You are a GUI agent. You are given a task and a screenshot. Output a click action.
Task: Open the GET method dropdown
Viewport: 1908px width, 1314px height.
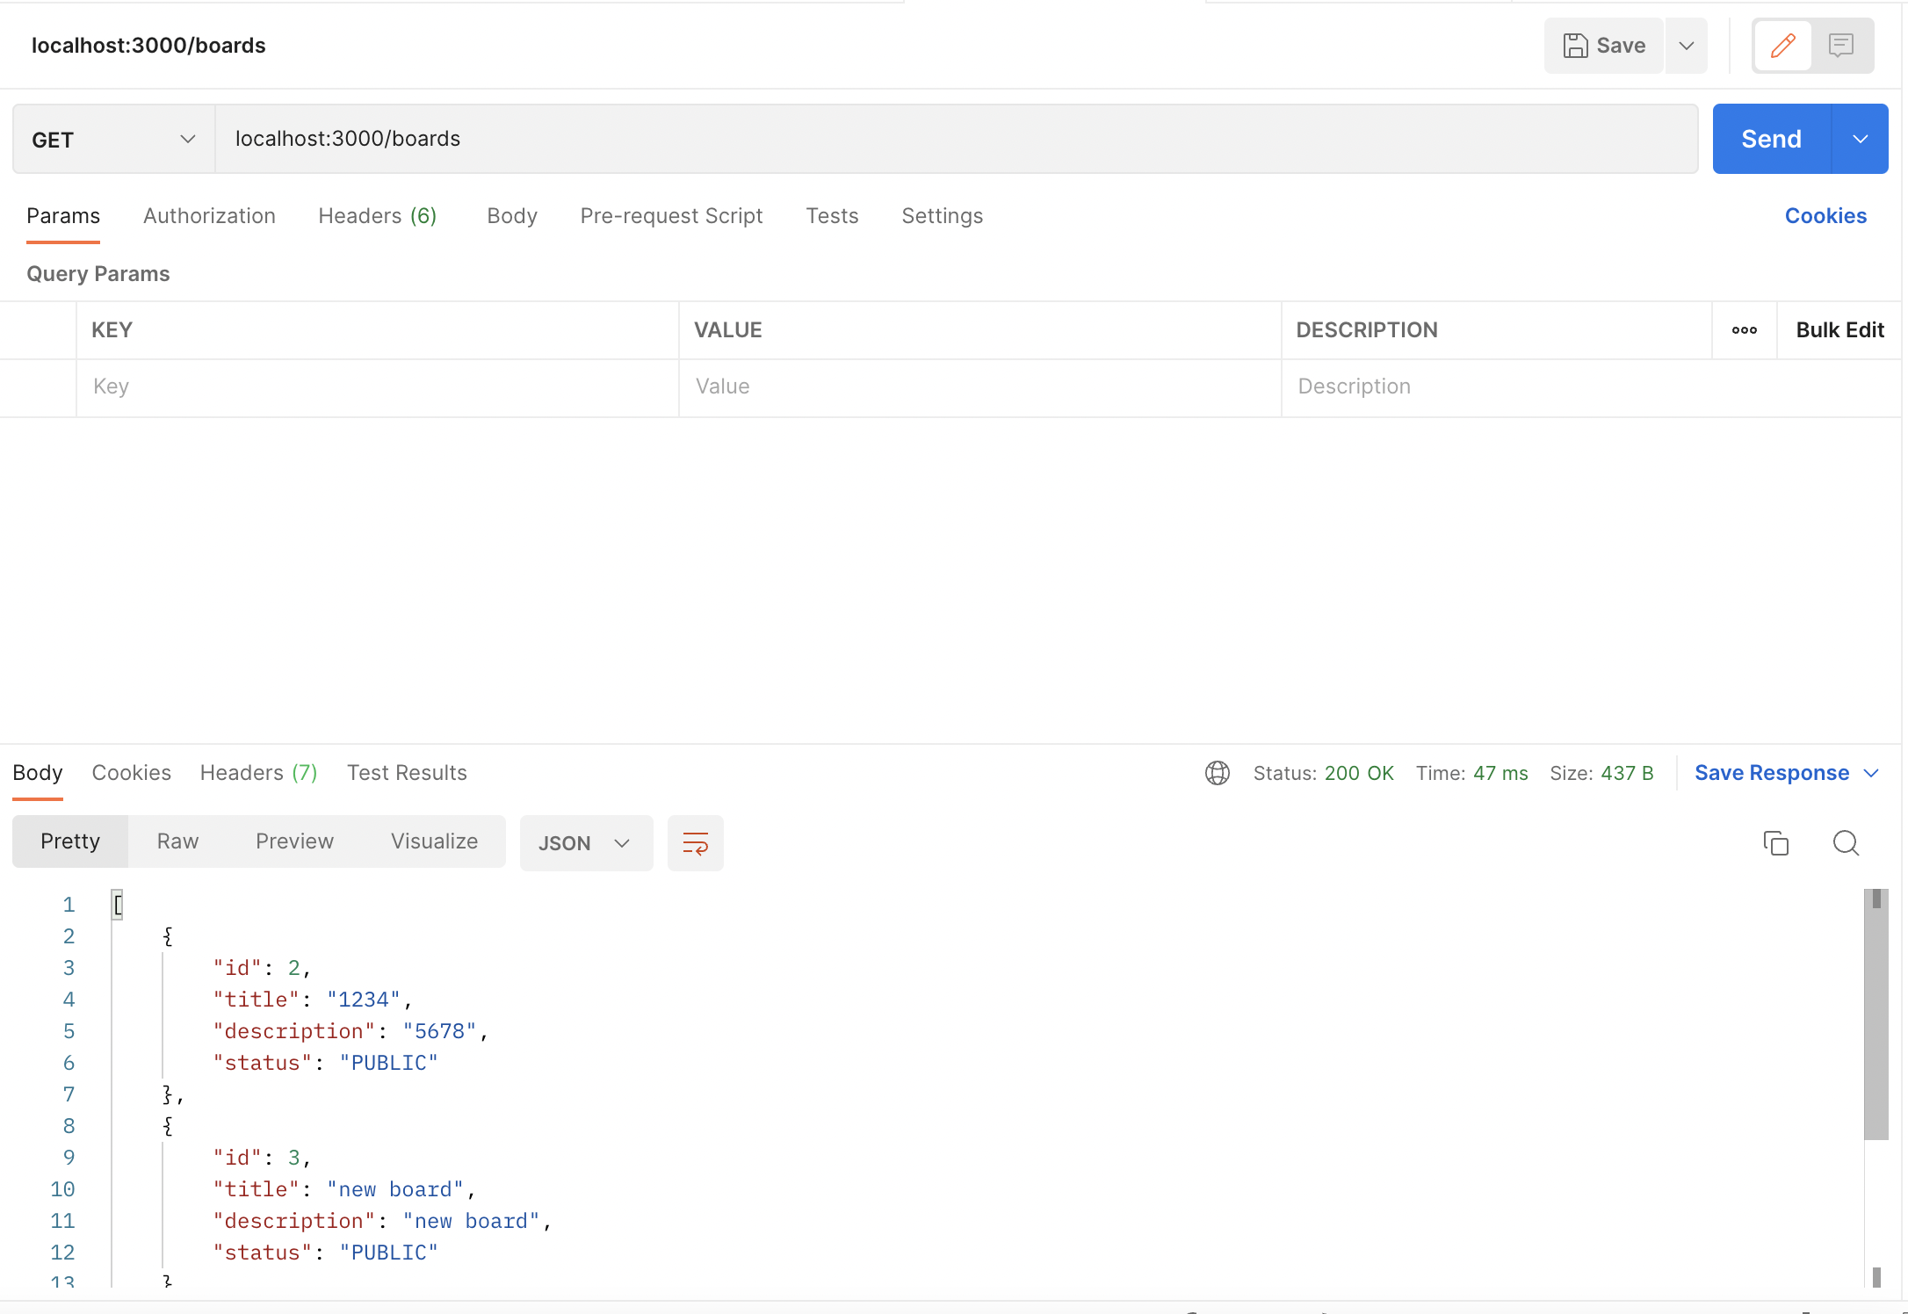113,140
